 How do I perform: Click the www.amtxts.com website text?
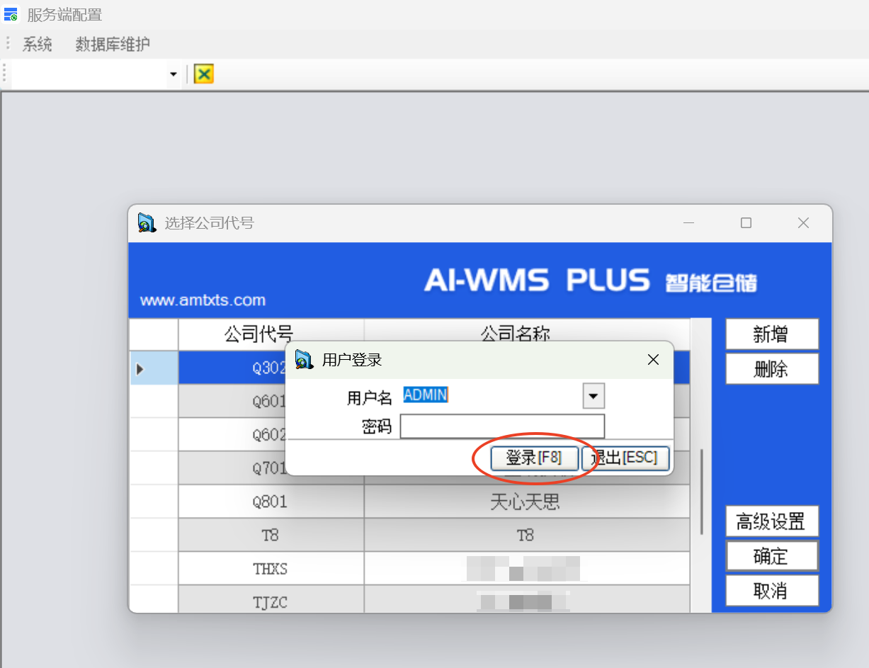(x=203, y=300)
